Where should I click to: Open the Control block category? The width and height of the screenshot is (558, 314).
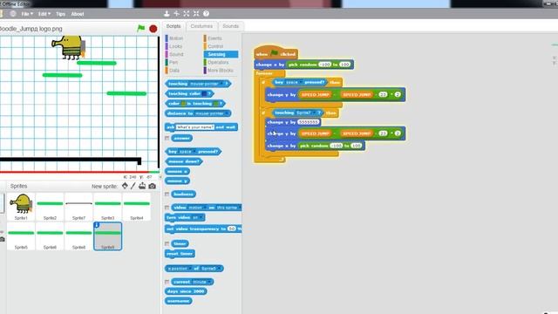(215, 46)
